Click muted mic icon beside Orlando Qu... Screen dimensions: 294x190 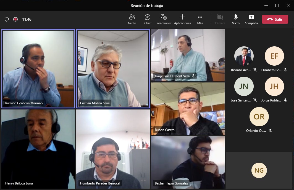270,130
